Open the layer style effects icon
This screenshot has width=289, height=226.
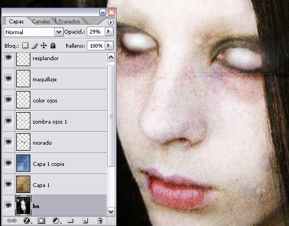click(x=27, y=220)
